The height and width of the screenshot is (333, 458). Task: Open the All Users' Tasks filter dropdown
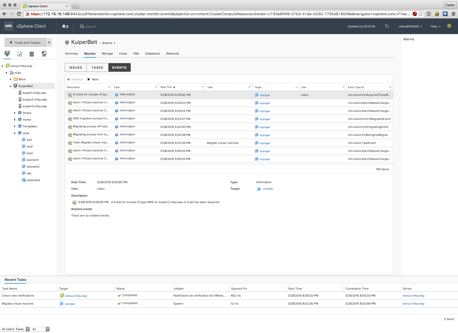15,329
